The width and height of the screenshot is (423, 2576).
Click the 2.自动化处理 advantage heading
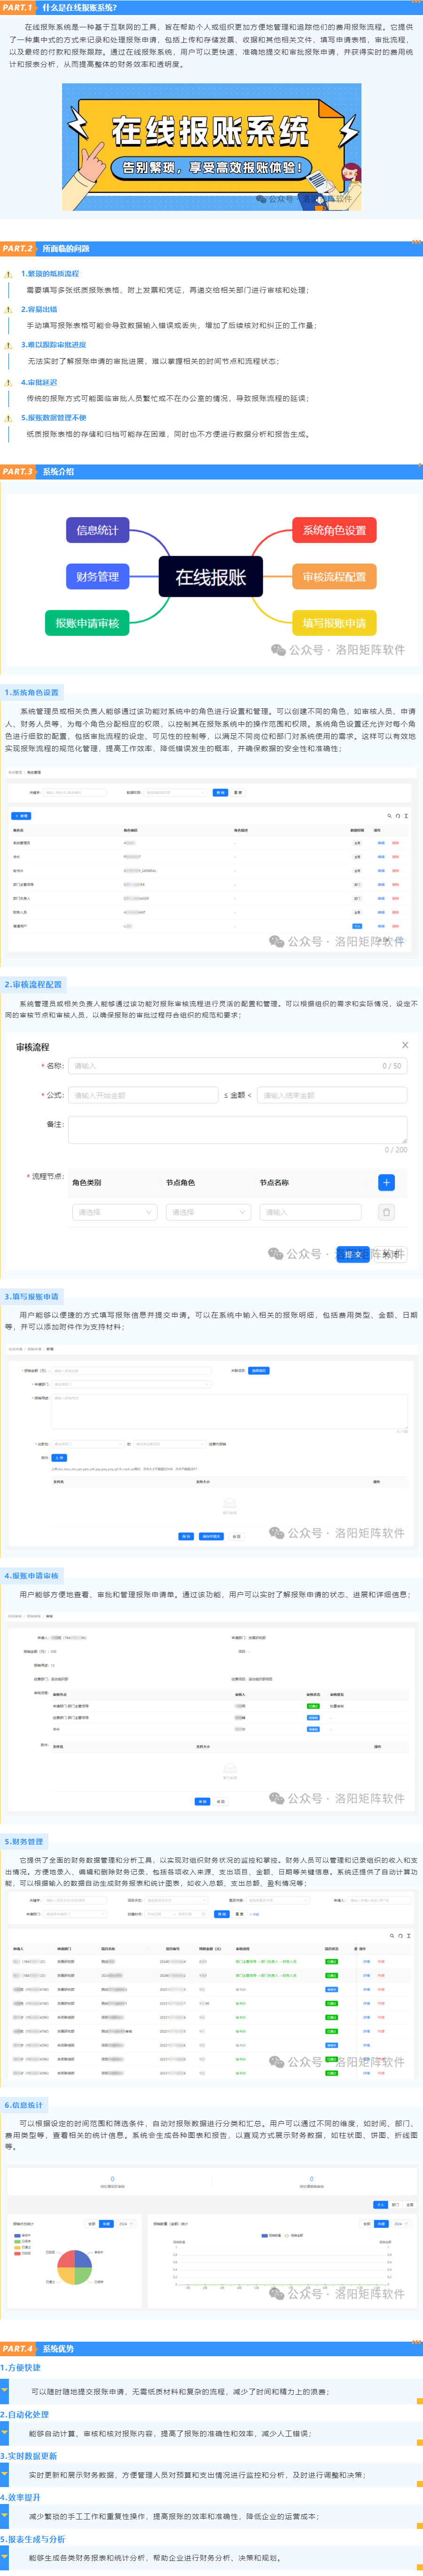pyautogui.click(x=25, y=2414)
